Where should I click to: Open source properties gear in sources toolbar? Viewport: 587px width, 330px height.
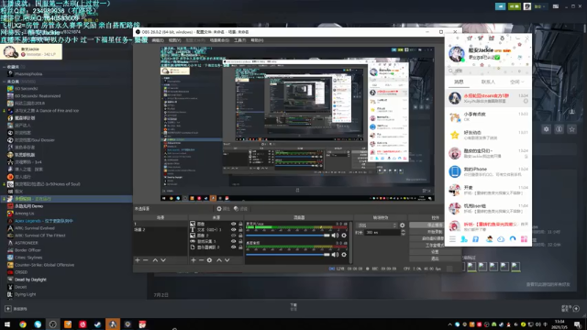click(209, 260)
